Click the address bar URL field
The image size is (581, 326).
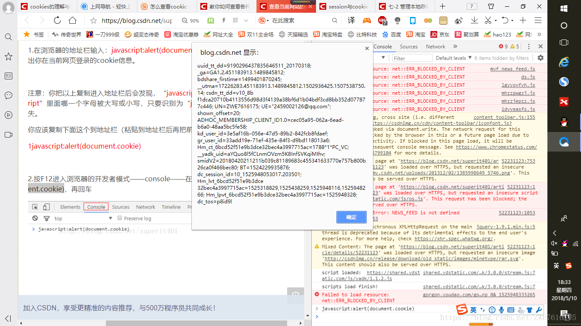click(x=137, y=20)
